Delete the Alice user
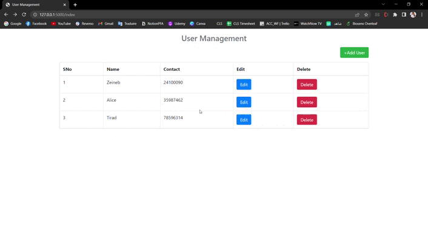 307,102
